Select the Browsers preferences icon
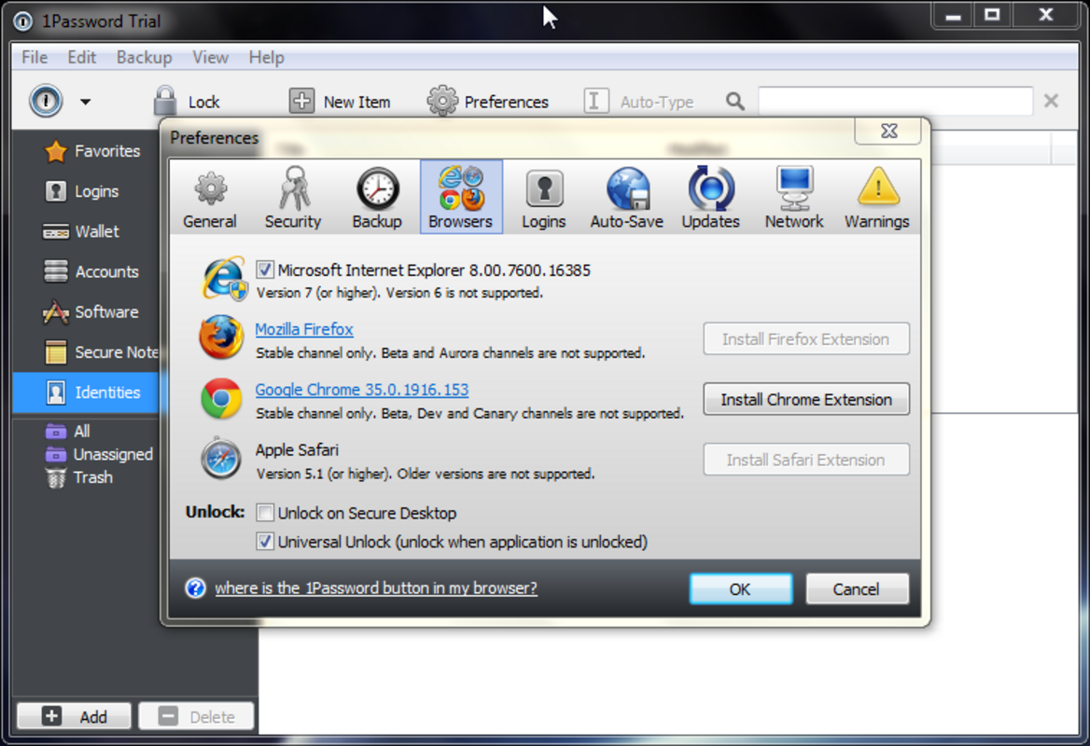Screen dimensions: 1090x746 coord(460,196)
